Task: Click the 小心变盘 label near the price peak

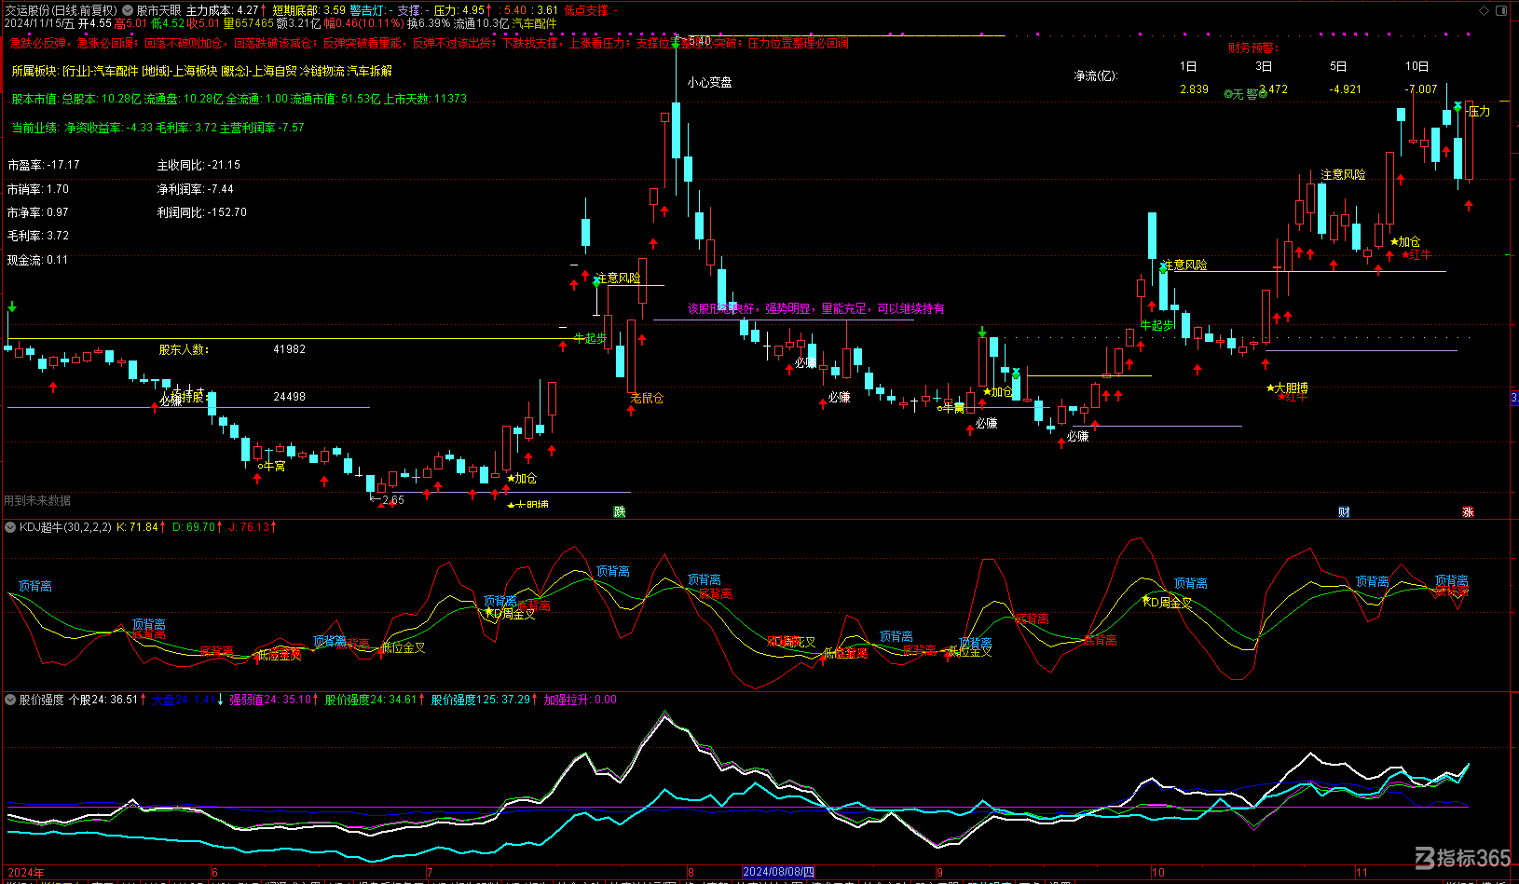Action: pyautogui.click(x=709, y=82)
